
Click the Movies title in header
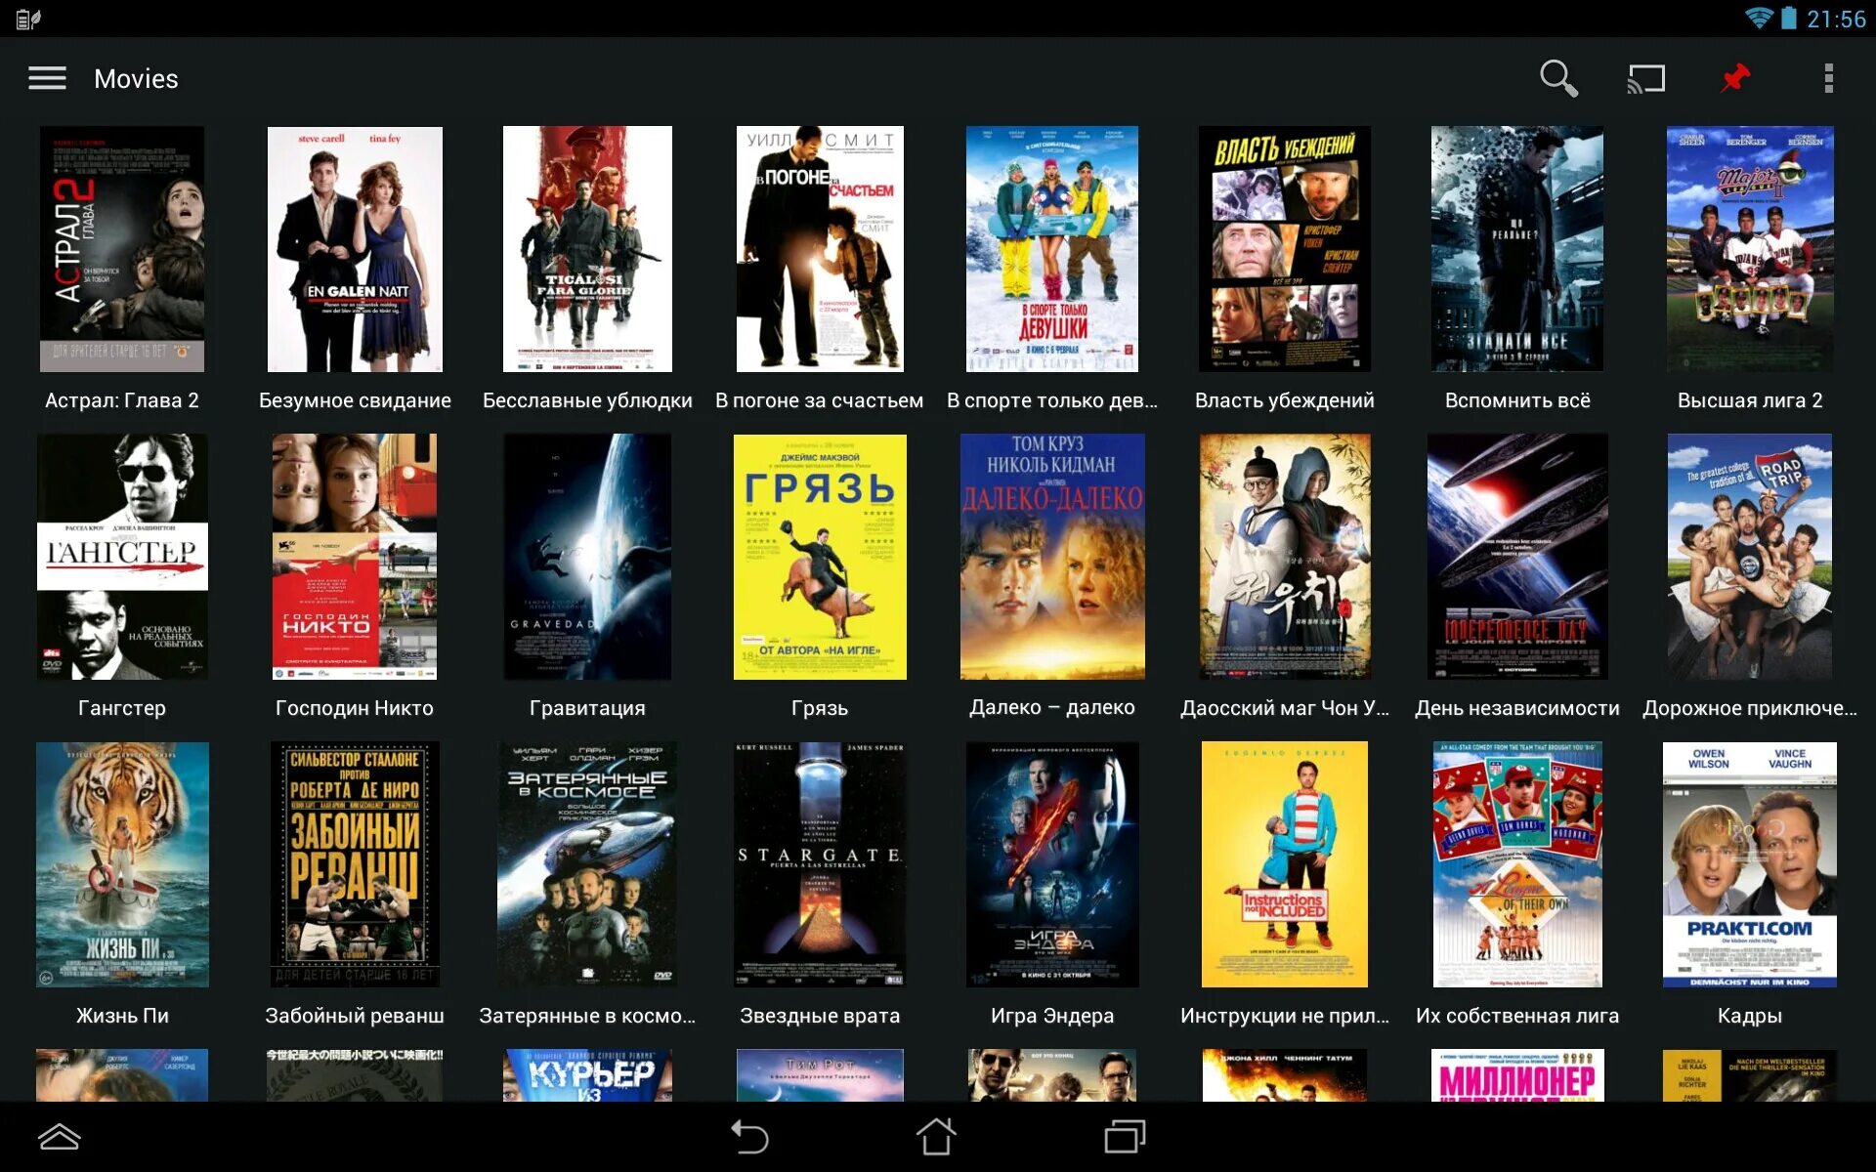[x=136, y=79]
